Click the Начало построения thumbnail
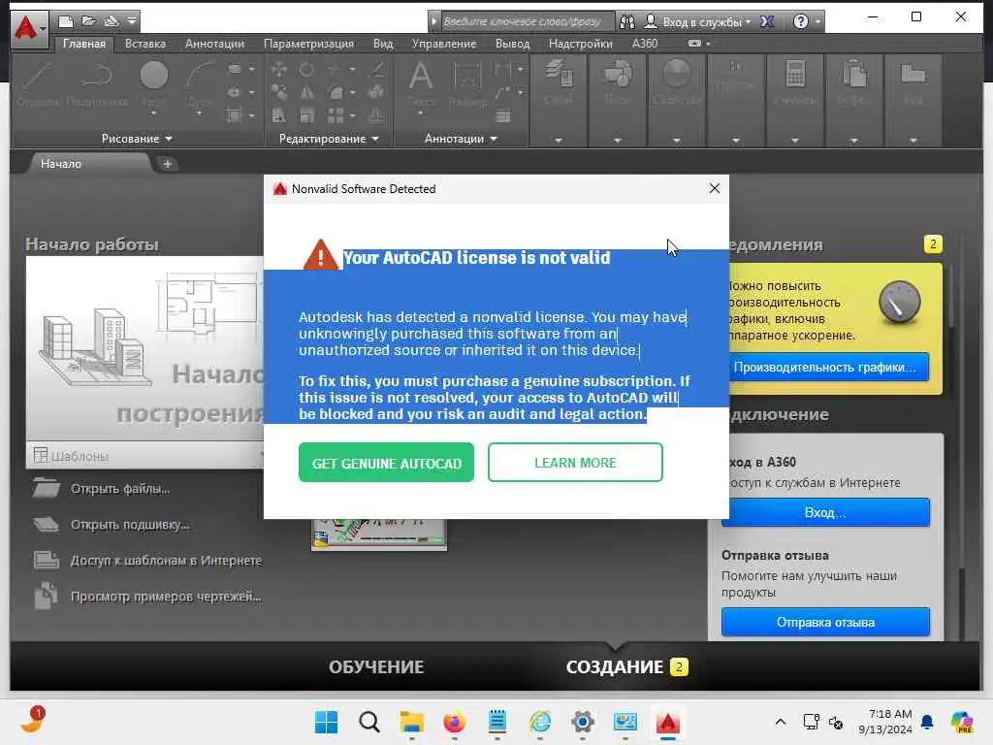Screen dimensions: 993x745 (x=145, y=348)
